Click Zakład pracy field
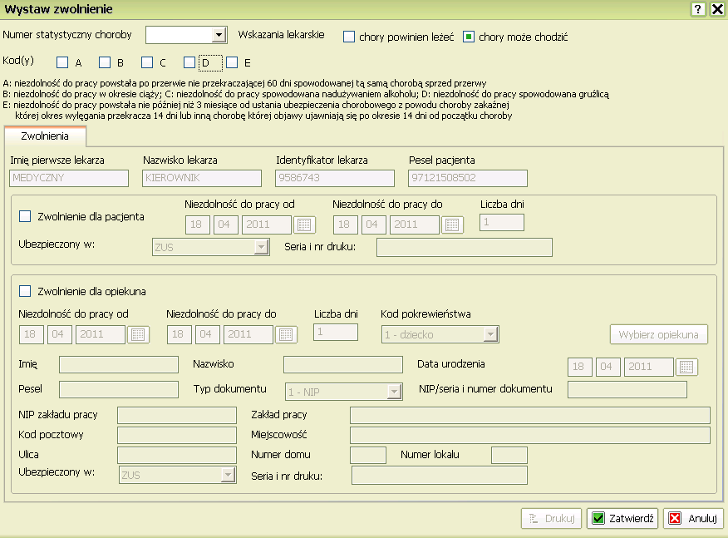The width and height of the screenshot is (728, 538). pyautogui.click(x=530, y=415)
